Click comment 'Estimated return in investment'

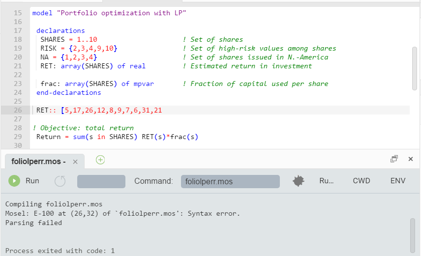click(x=251, y=66)
